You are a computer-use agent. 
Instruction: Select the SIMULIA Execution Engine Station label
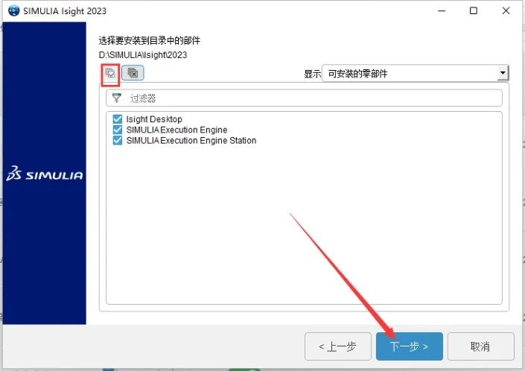pos(191,141)
